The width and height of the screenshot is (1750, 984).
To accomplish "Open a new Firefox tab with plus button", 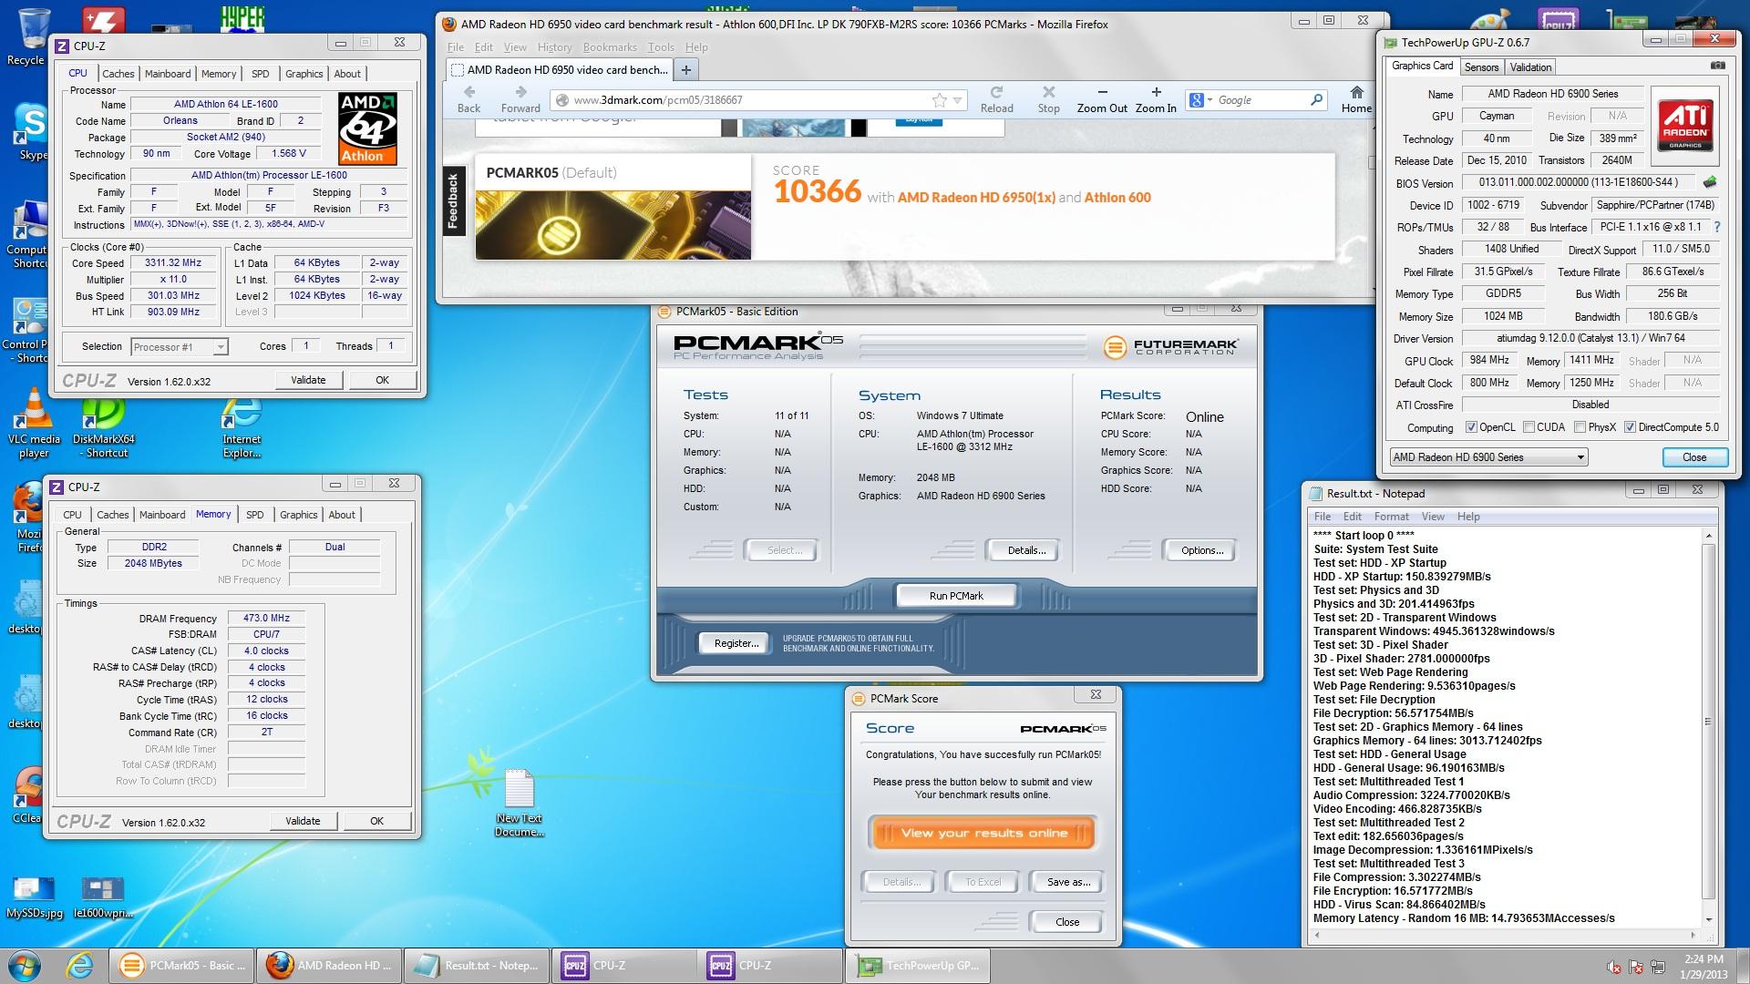I will pos(686,69).
